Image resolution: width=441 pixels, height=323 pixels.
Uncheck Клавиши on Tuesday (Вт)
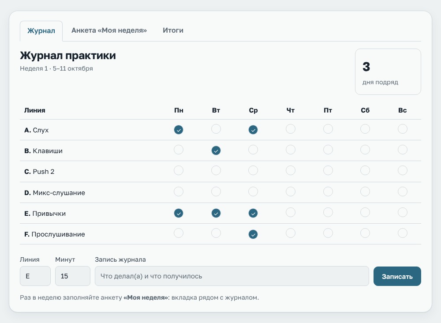216,150
